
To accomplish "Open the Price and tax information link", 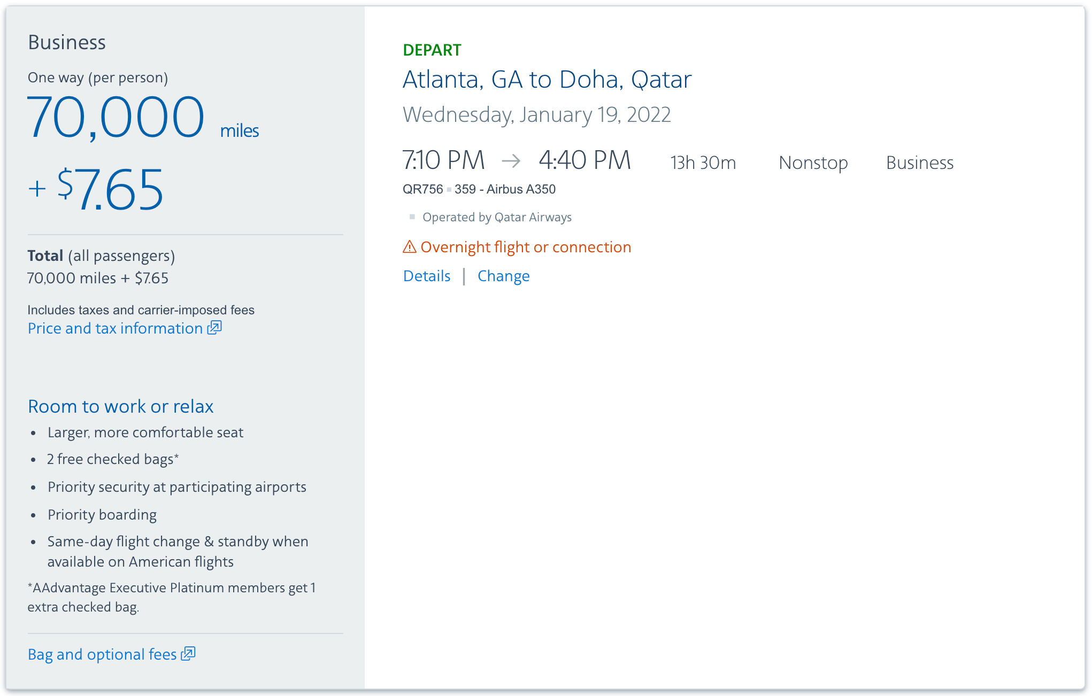I will coord(115,328).
